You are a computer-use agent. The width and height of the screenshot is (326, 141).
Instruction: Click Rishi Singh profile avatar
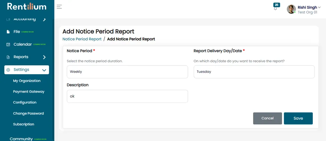coord(291,9)
